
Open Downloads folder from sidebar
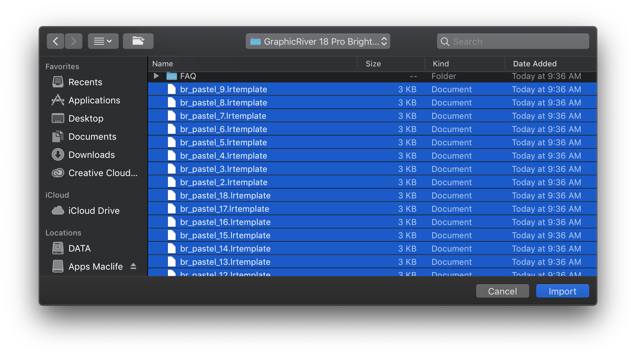(91, 155)
